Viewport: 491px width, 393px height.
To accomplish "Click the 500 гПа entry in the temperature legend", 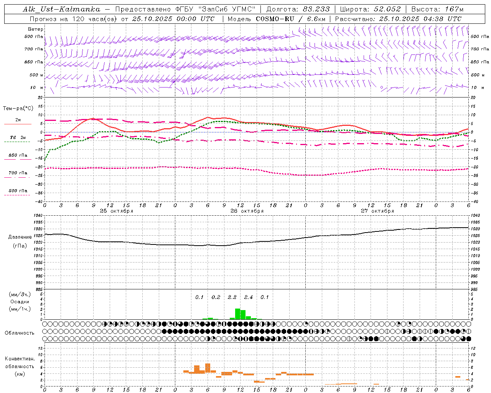I will tap(18, 191).
